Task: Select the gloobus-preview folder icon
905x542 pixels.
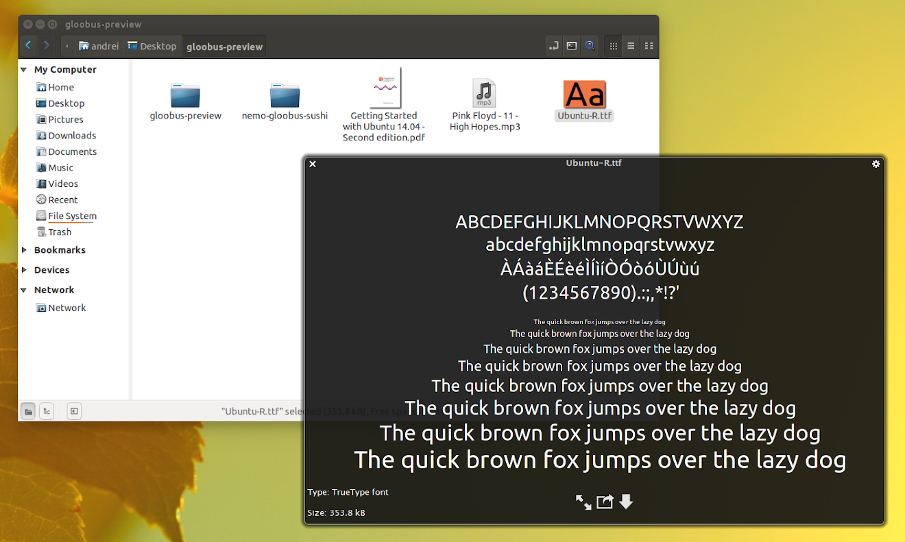Action: [x=185, y=95]
